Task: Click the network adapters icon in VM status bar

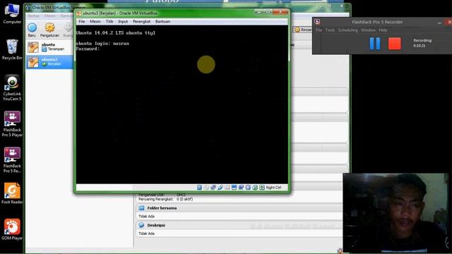Action: tap(213, 188)
